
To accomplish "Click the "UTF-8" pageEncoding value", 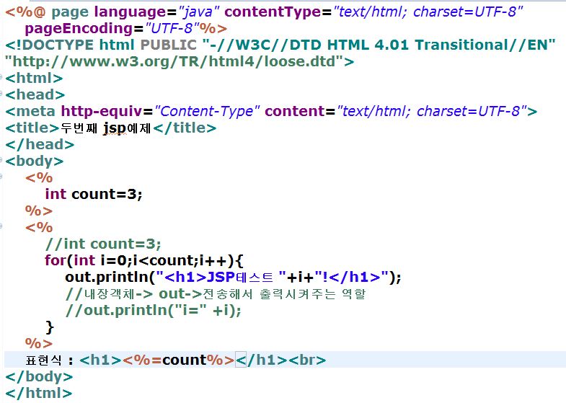I will (x=172, y=29).
